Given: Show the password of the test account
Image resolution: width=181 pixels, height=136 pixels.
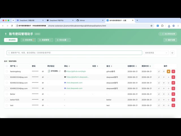Looking at the screenshot, I should click(x=43, y=105).
